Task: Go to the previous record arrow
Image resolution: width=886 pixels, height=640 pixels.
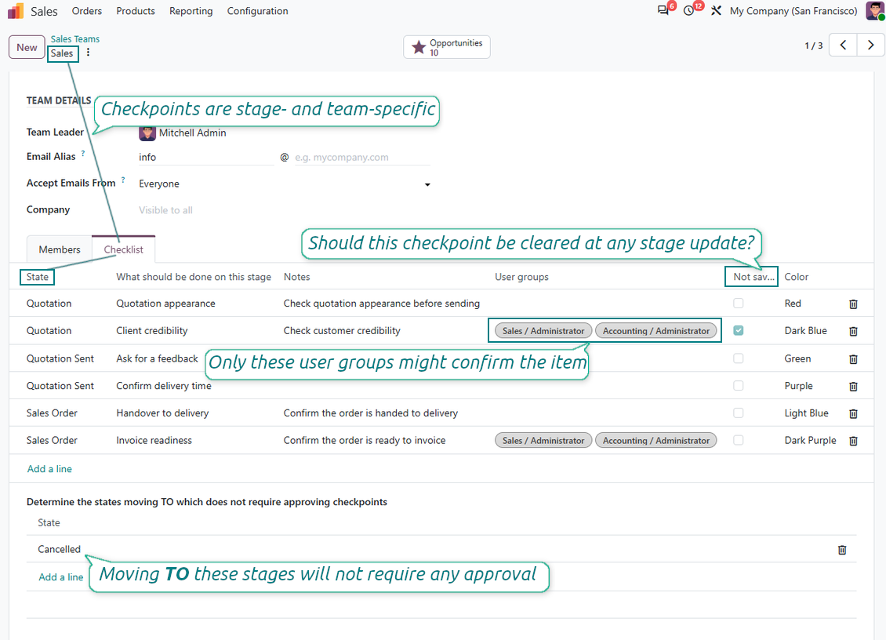Action: (843, 45)
